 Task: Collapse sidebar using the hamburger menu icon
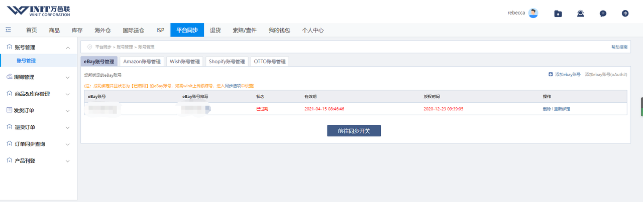coord(8,30)
